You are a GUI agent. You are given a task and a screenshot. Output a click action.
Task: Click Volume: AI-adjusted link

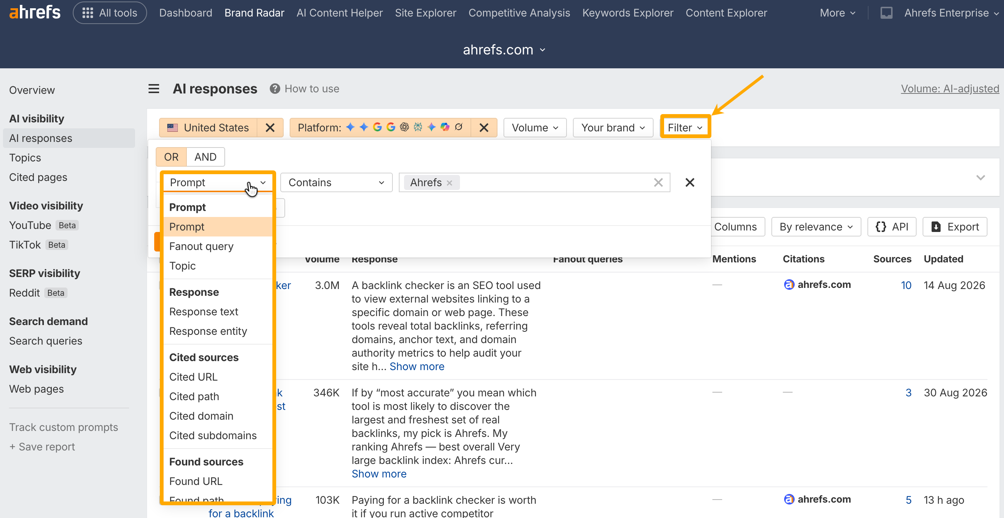[x=950, y=89]
